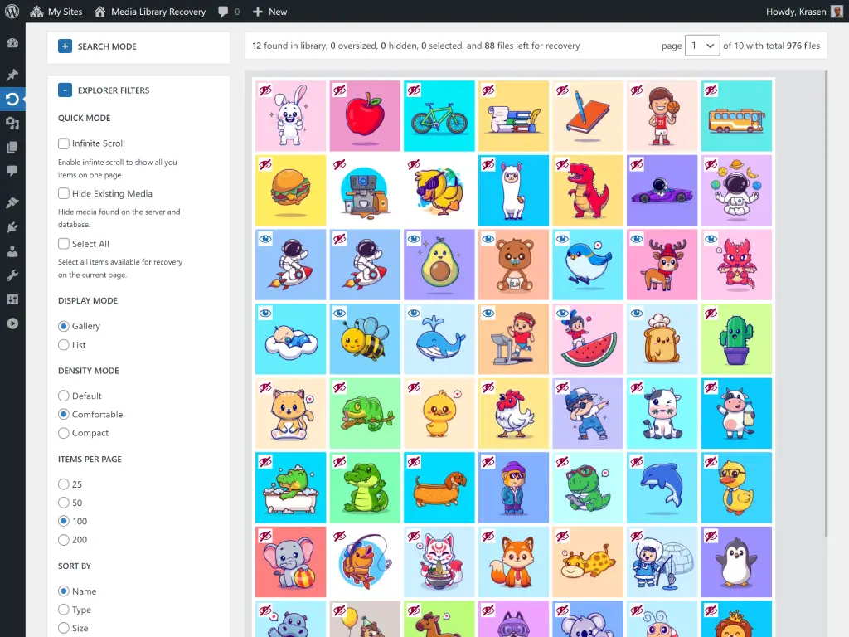
Task: Check the Hide Existing Media option
Action: pyautogui.click(x=63, y=193)
